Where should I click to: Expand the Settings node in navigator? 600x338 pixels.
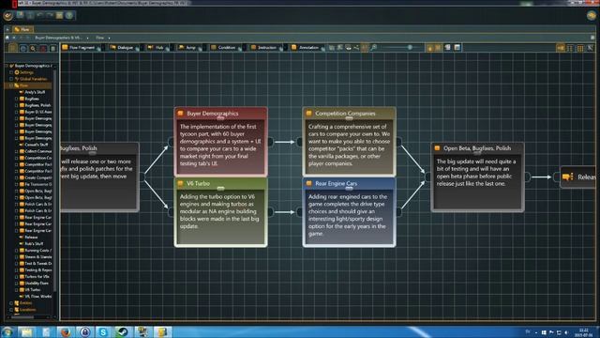(x=11, y=72)
